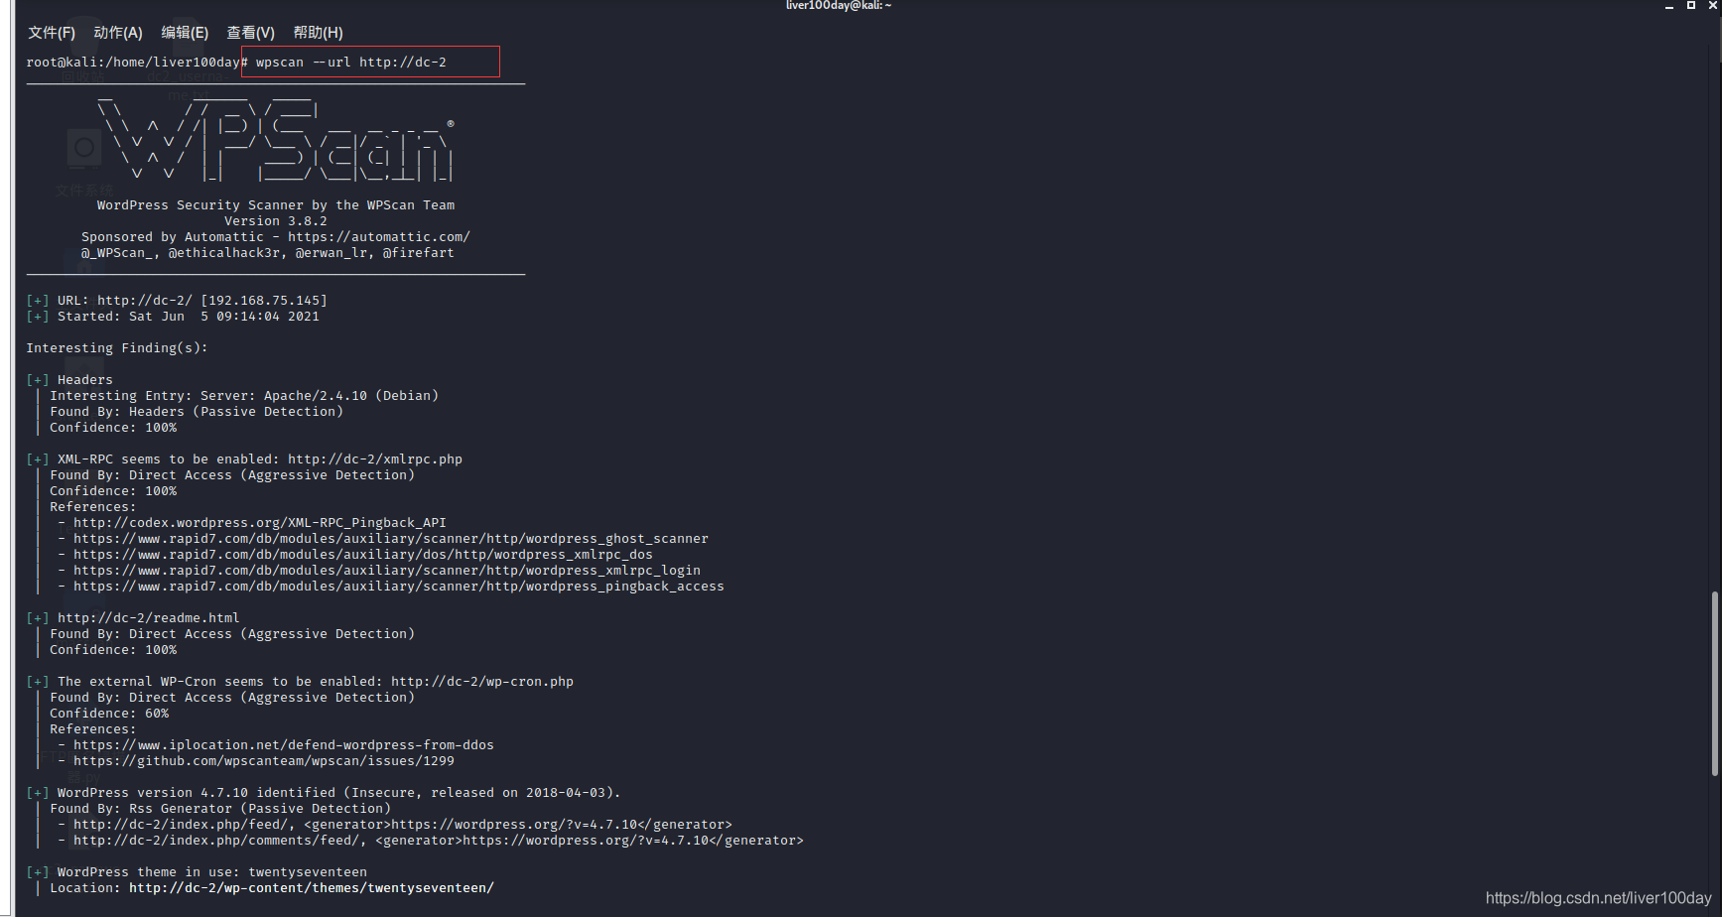
Task: Open the 文件(F) menu
Action: 52,33
